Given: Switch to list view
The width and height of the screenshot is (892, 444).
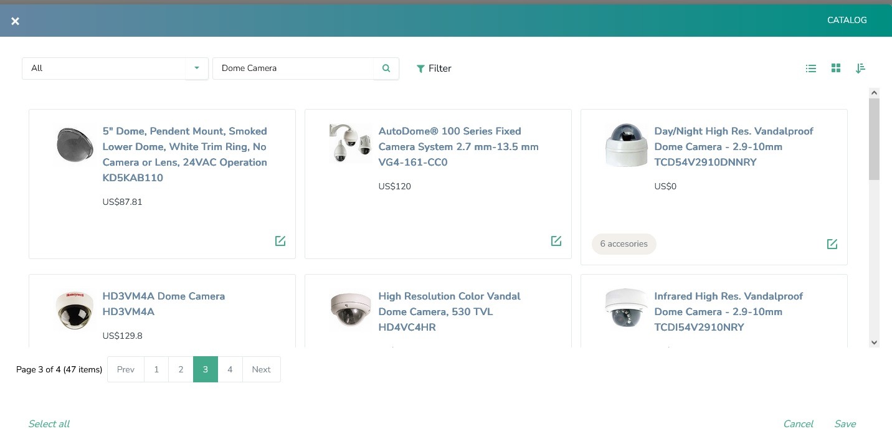Looking at the screenshot, I should click(811, 68).
